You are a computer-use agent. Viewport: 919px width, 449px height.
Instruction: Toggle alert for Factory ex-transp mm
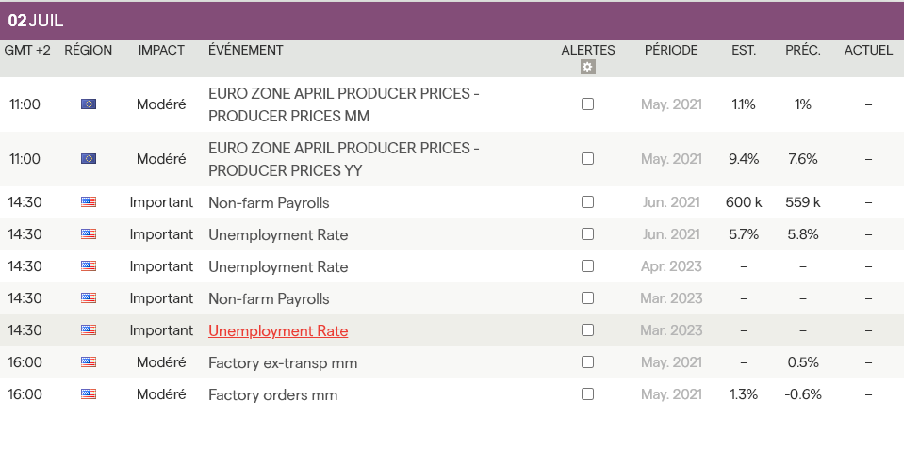tap(588, 362)
